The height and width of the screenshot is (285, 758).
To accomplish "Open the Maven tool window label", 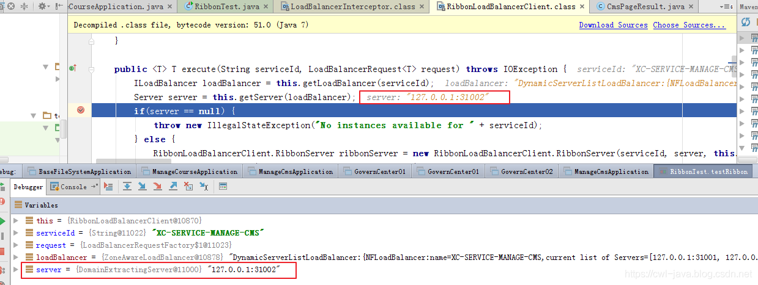I will point(748,7).
